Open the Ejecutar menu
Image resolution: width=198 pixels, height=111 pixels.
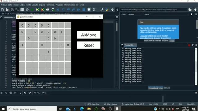[x=35, y=5]
